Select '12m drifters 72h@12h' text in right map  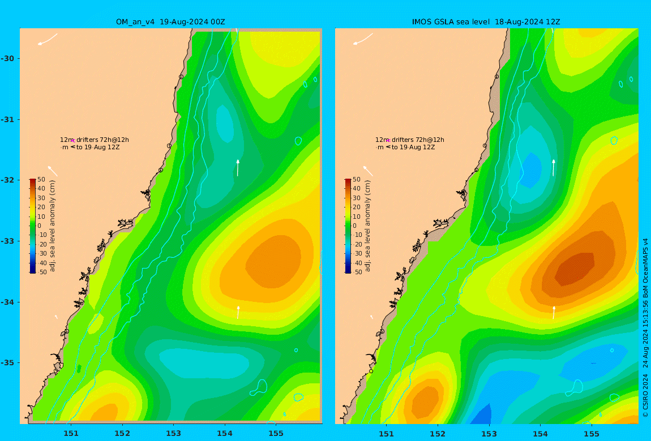point(410,140)
